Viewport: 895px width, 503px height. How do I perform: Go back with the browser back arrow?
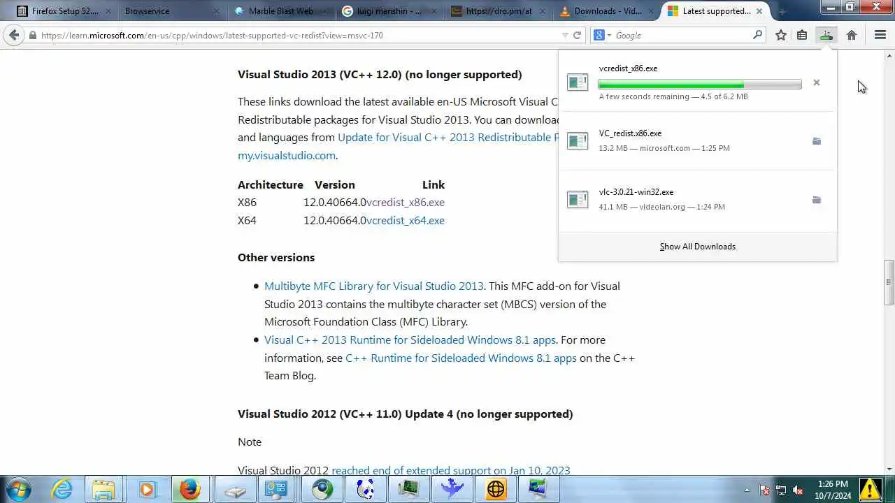click(x=14, y=35)
